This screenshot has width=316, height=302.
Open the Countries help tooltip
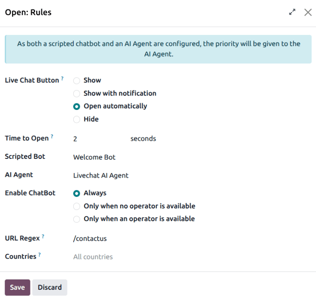(x=39, y=254)
